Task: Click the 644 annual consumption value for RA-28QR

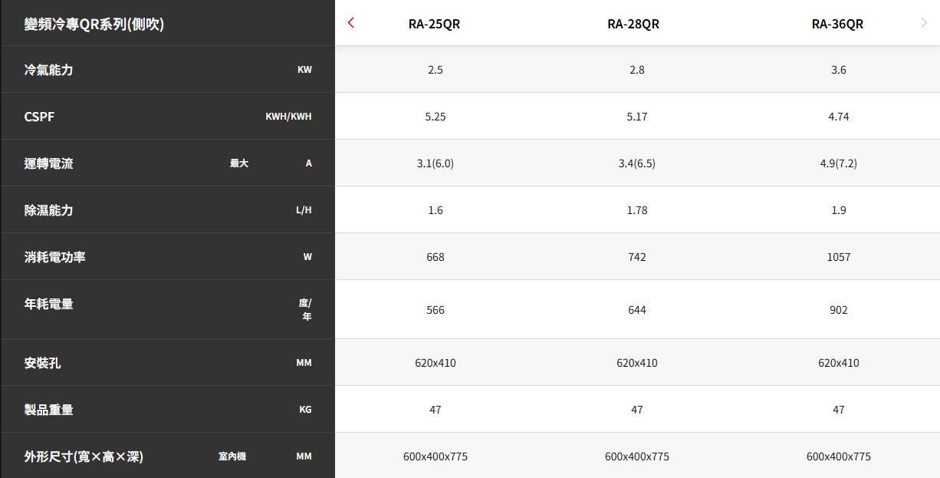Action: (x=636, y=310)
